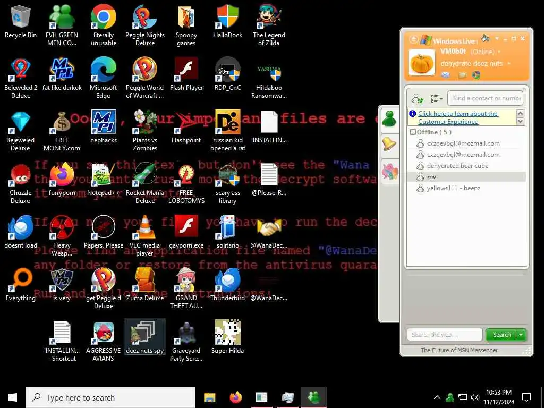This screenshot has height=408, width=544.
Task: Show hidden icons in the system tray
Action: (437, 397)
